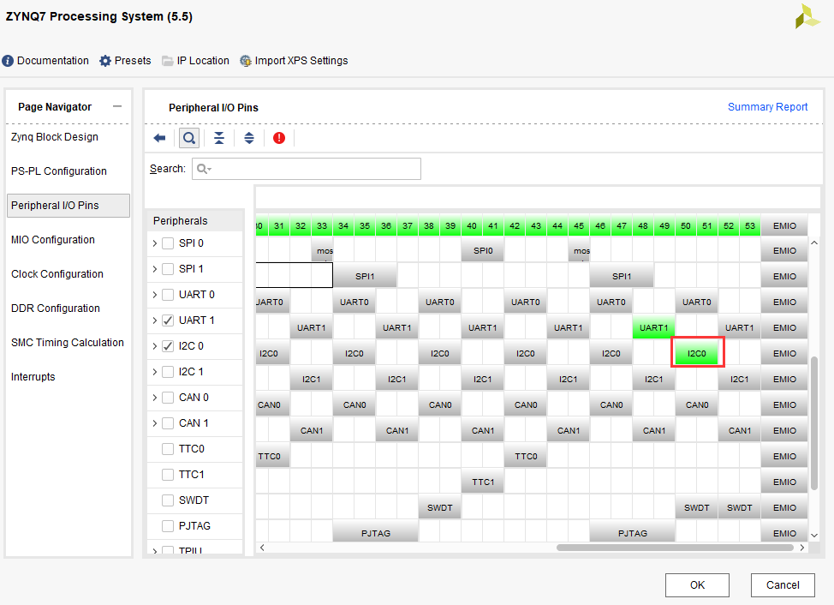
Task: Enable the PJTAG checkbox
Action: 168,525
